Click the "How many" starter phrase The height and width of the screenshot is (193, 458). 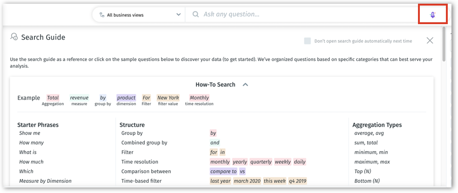coord(31,143)
